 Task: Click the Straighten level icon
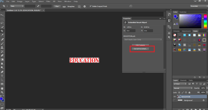64,6
